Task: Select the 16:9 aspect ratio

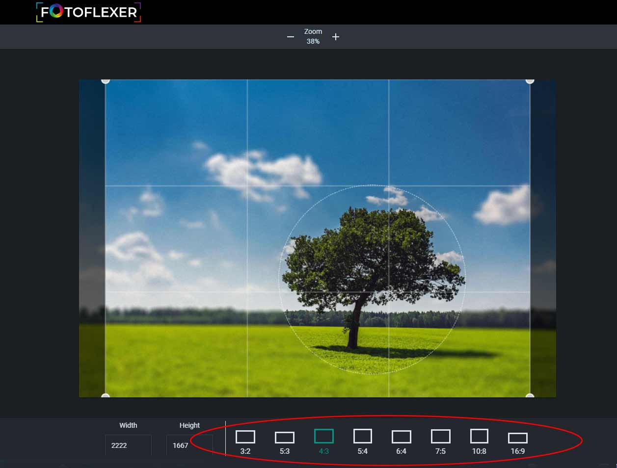Action: pos(518,443)
